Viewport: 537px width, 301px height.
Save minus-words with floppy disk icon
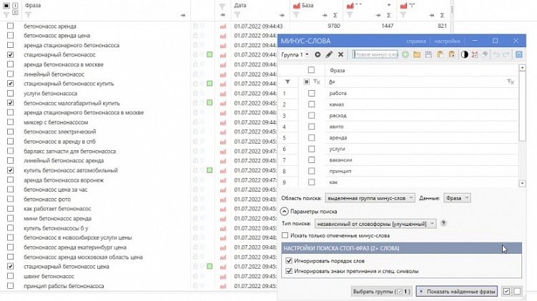428,54
